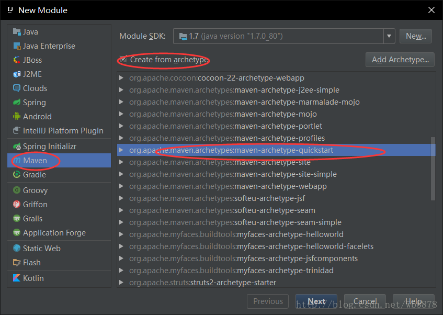The width and height of the screenshot is (443, 315).
Task: Click the Java Enterprise icon
Action: 17,46
